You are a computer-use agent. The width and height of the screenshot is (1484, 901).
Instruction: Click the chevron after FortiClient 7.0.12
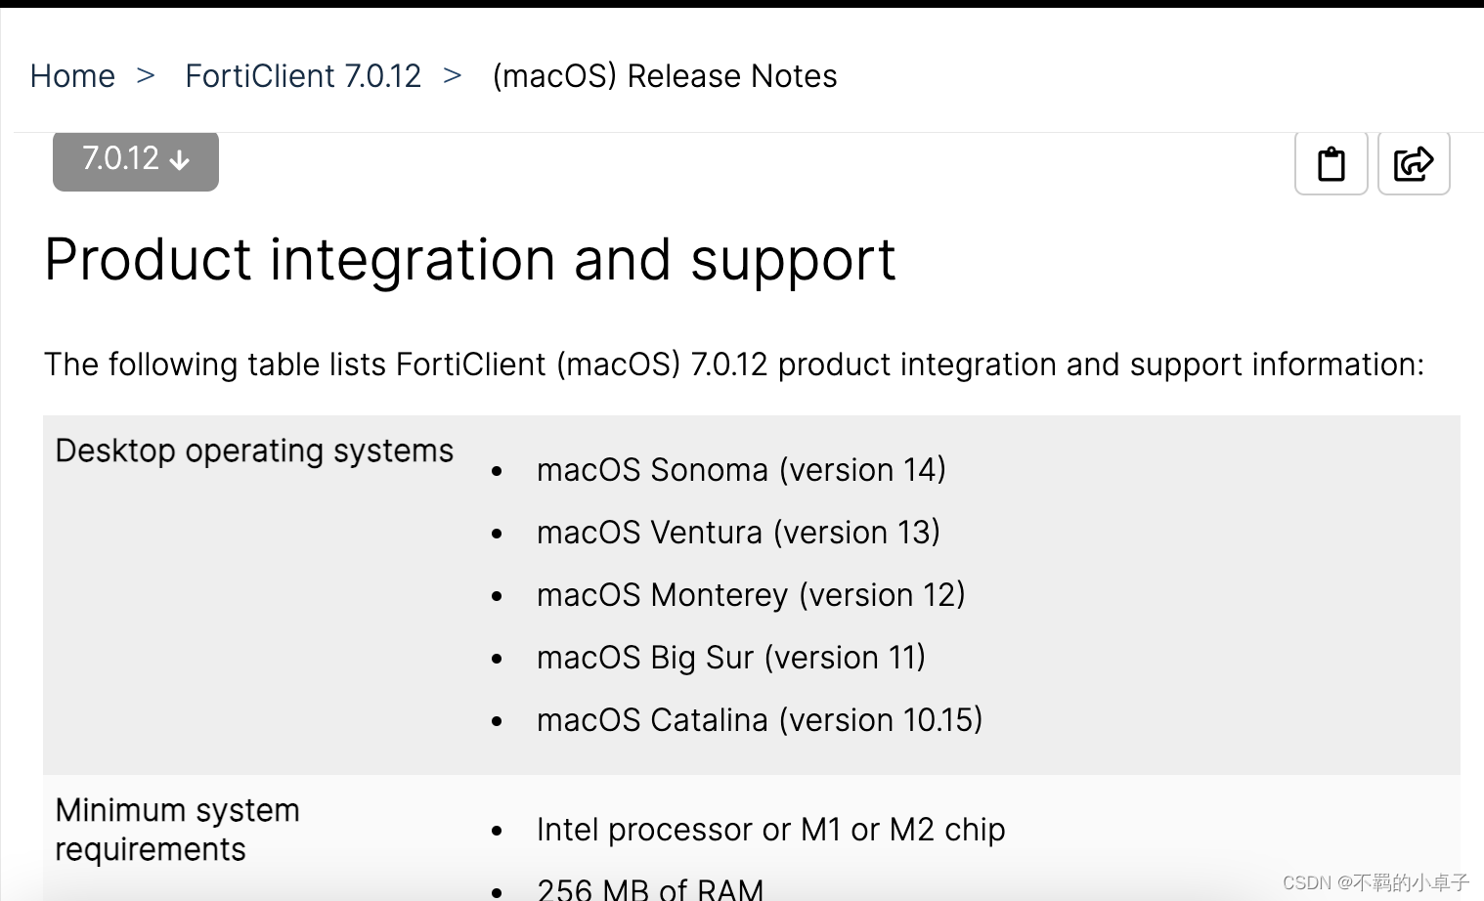click(452, 75)
